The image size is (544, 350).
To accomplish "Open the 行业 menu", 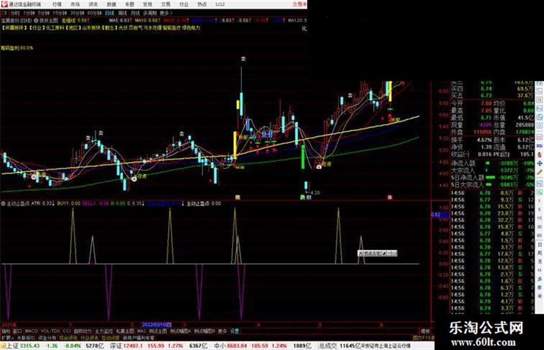I will pyautogui.click(x=184, y=5).
